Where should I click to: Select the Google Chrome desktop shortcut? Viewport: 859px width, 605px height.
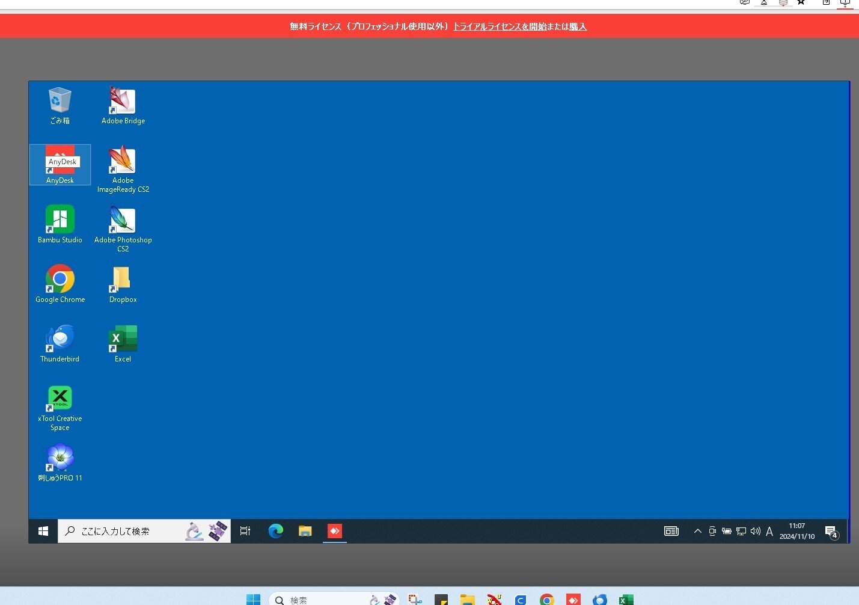[x=60, y=284]
